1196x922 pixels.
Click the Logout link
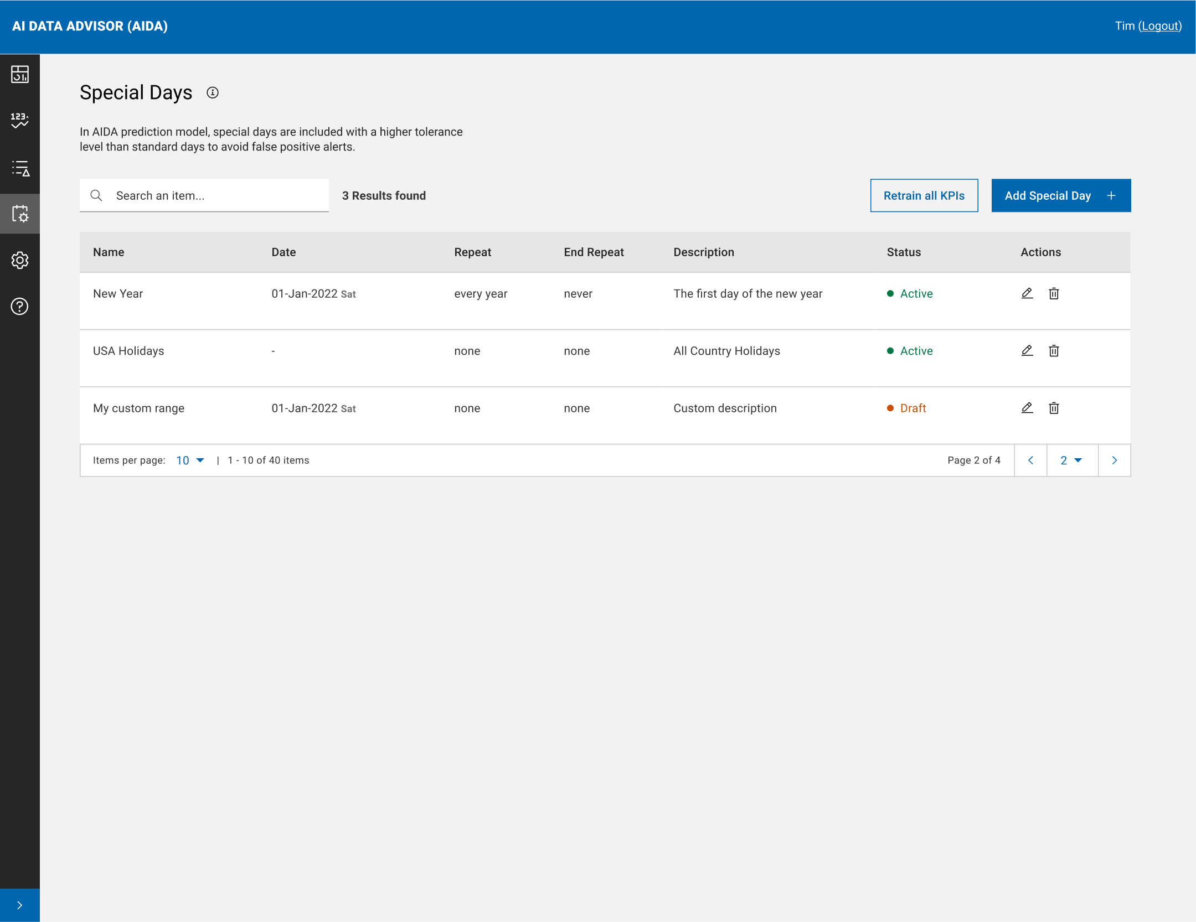[1159, 26]
